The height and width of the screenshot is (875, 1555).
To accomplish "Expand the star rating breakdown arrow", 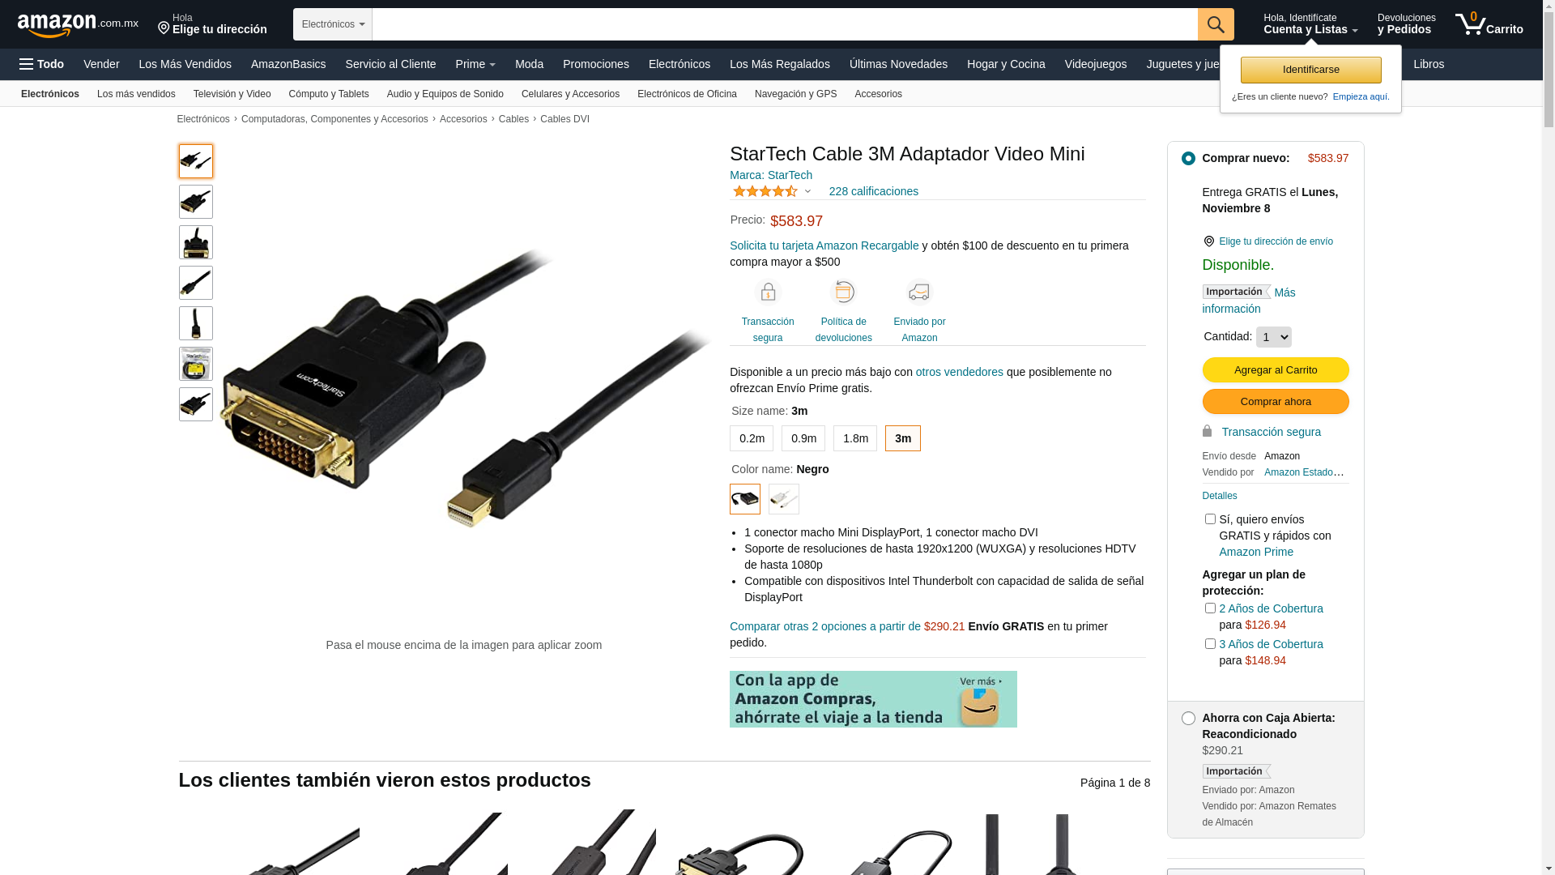I will click(x=807, y=192).
